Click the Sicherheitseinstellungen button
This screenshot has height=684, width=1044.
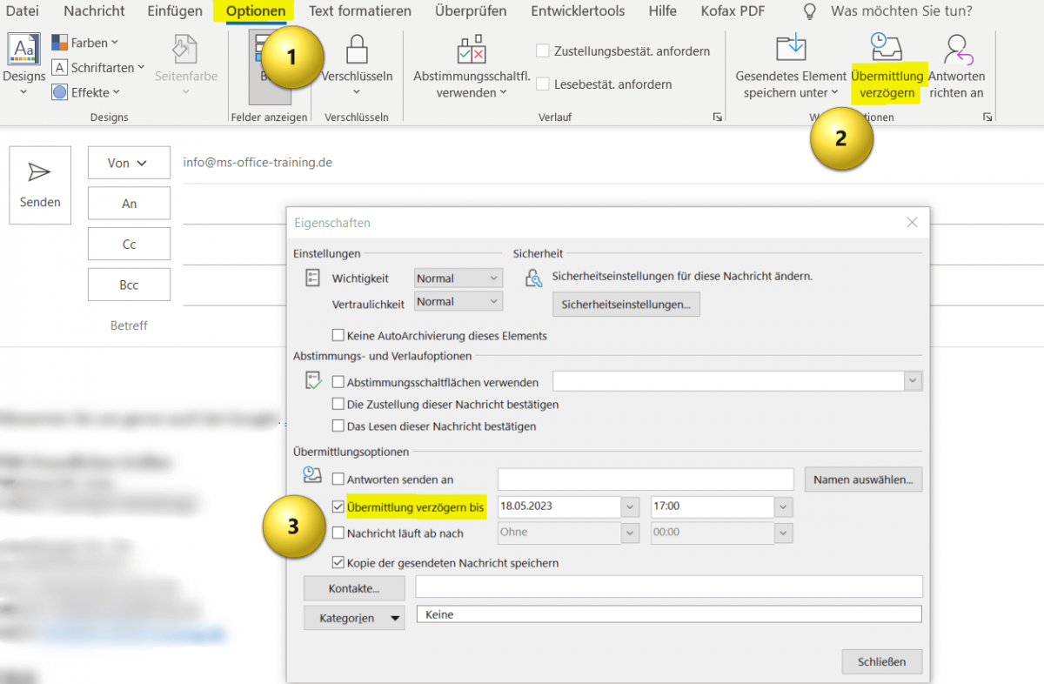coord(626,304)
